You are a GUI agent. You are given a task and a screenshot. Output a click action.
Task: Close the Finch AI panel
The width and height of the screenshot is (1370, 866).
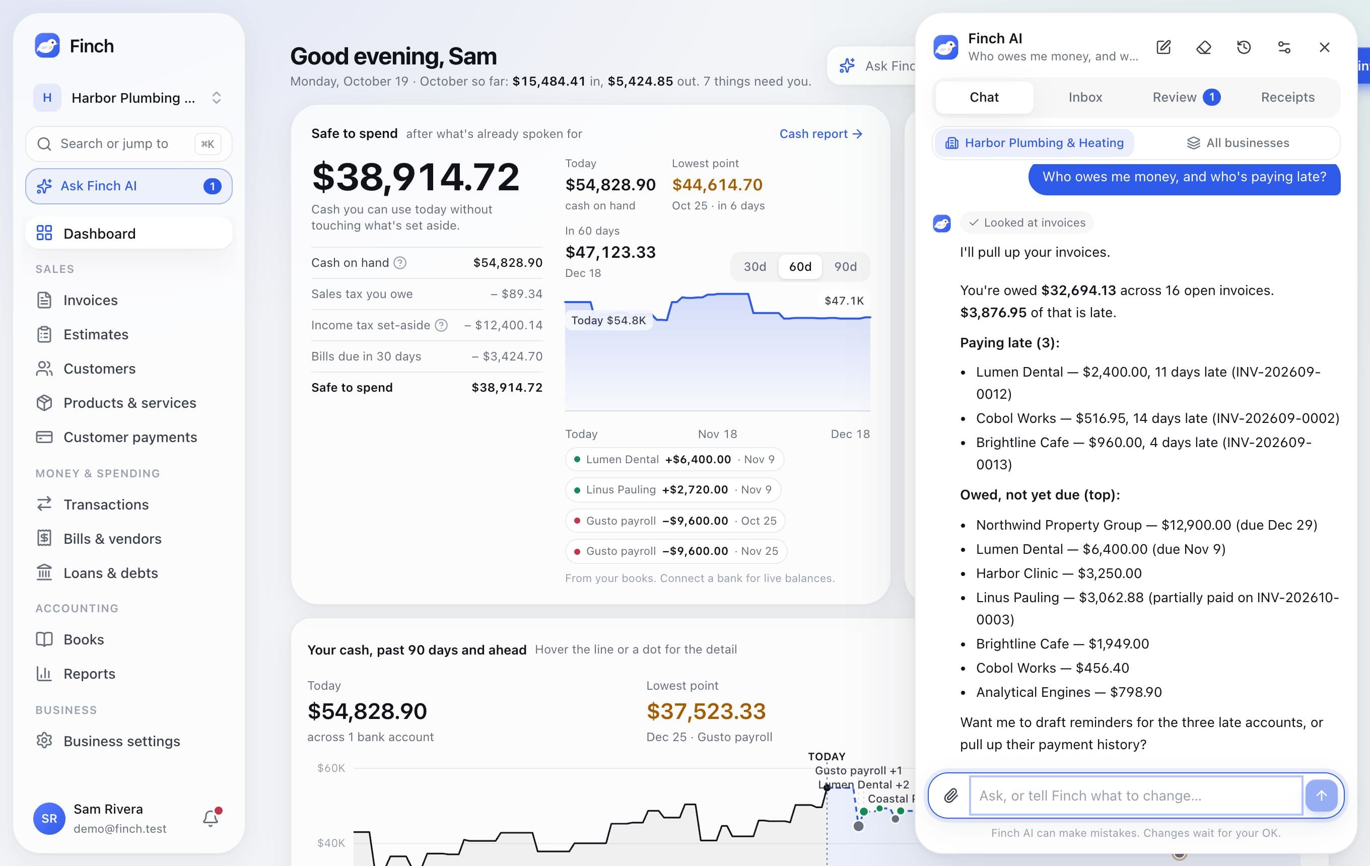pos(1325,47)
